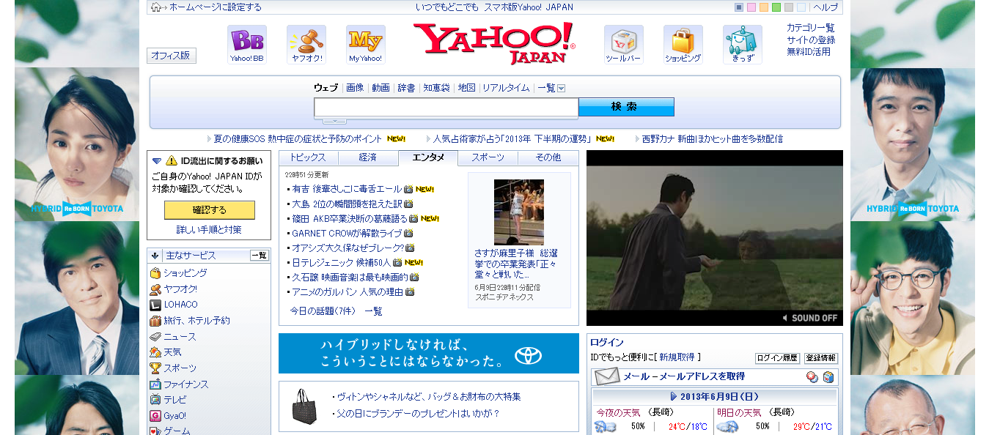Open the ヘルプ link
The height and width of the screenshot is (435, 989).
[826, 7]
